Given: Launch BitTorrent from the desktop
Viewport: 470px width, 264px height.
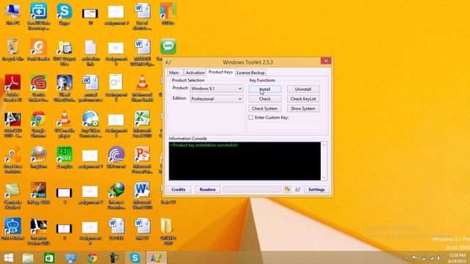Looking at the screenshot, I should point(116,158).
